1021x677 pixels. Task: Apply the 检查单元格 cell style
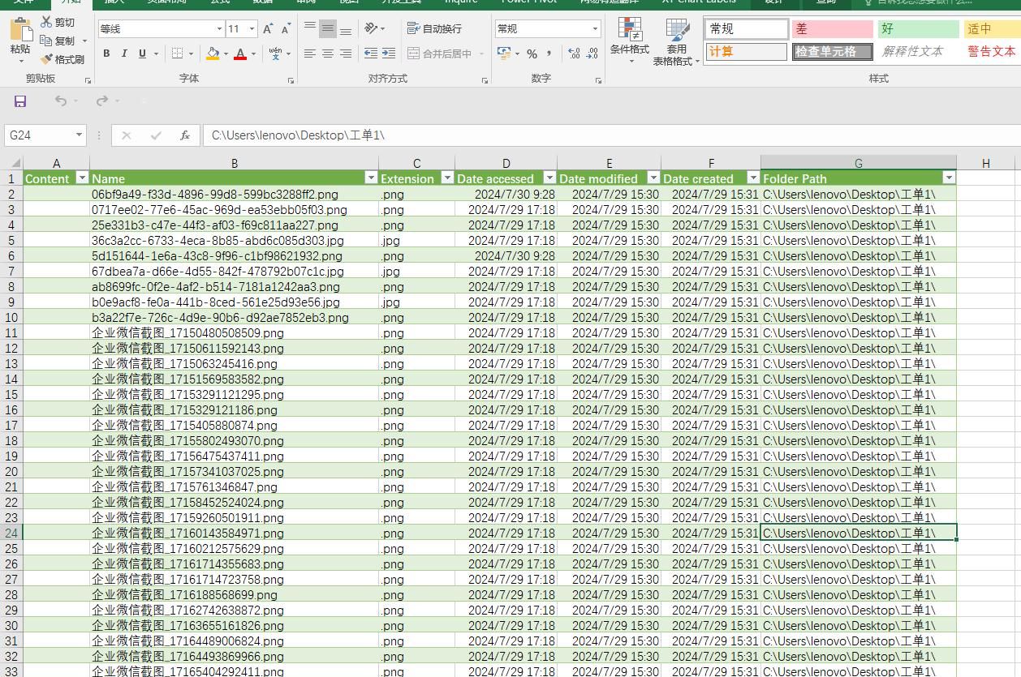(832, 51)
